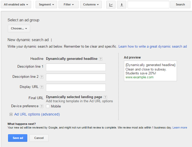Open the Segment dropdown menu
The width and height of the screenshot is (192, 147).
click(46, 5)
